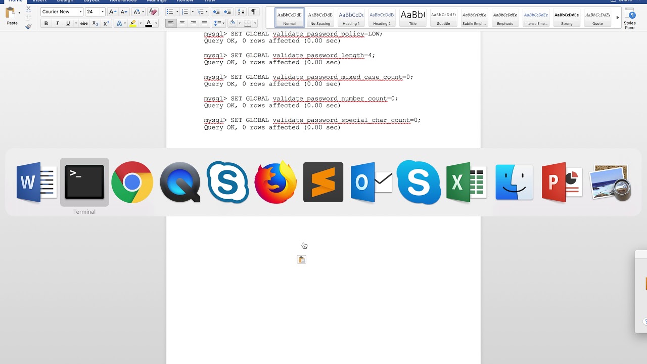647x364 pixels.
Task: Open the bullets library arrow
Action: click(x=177, y=12)
